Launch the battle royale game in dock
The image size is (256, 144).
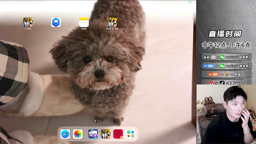coord(106,134)
